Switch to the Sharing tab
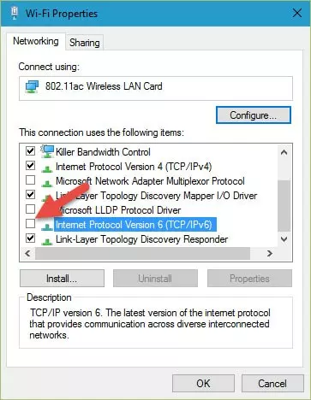This screenshot has height=400, width=311. pos(85,43)
